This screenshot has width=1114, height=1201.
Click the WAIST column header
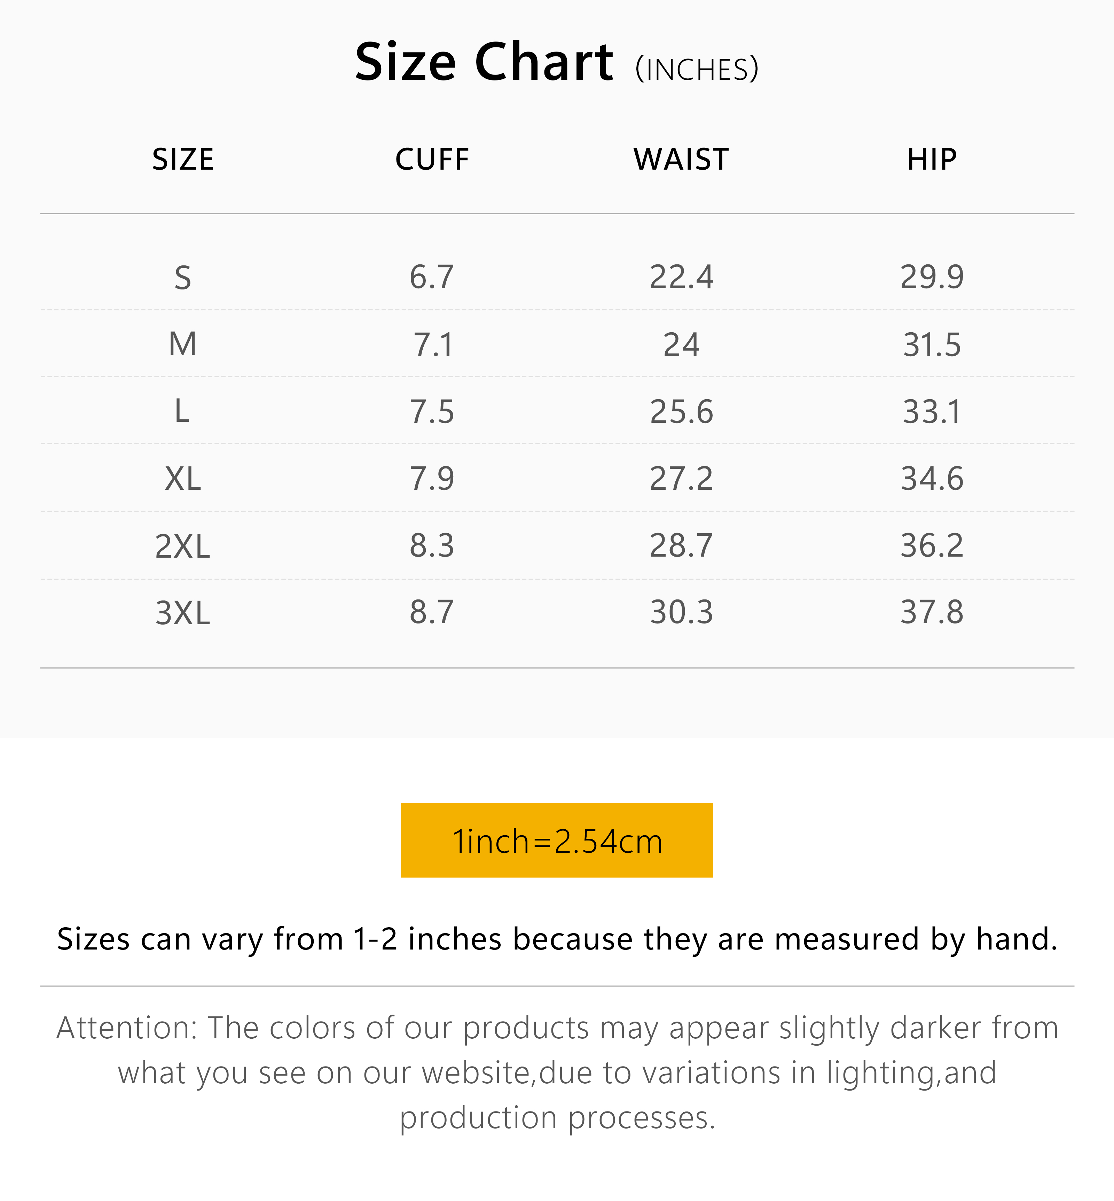(681, 160)
